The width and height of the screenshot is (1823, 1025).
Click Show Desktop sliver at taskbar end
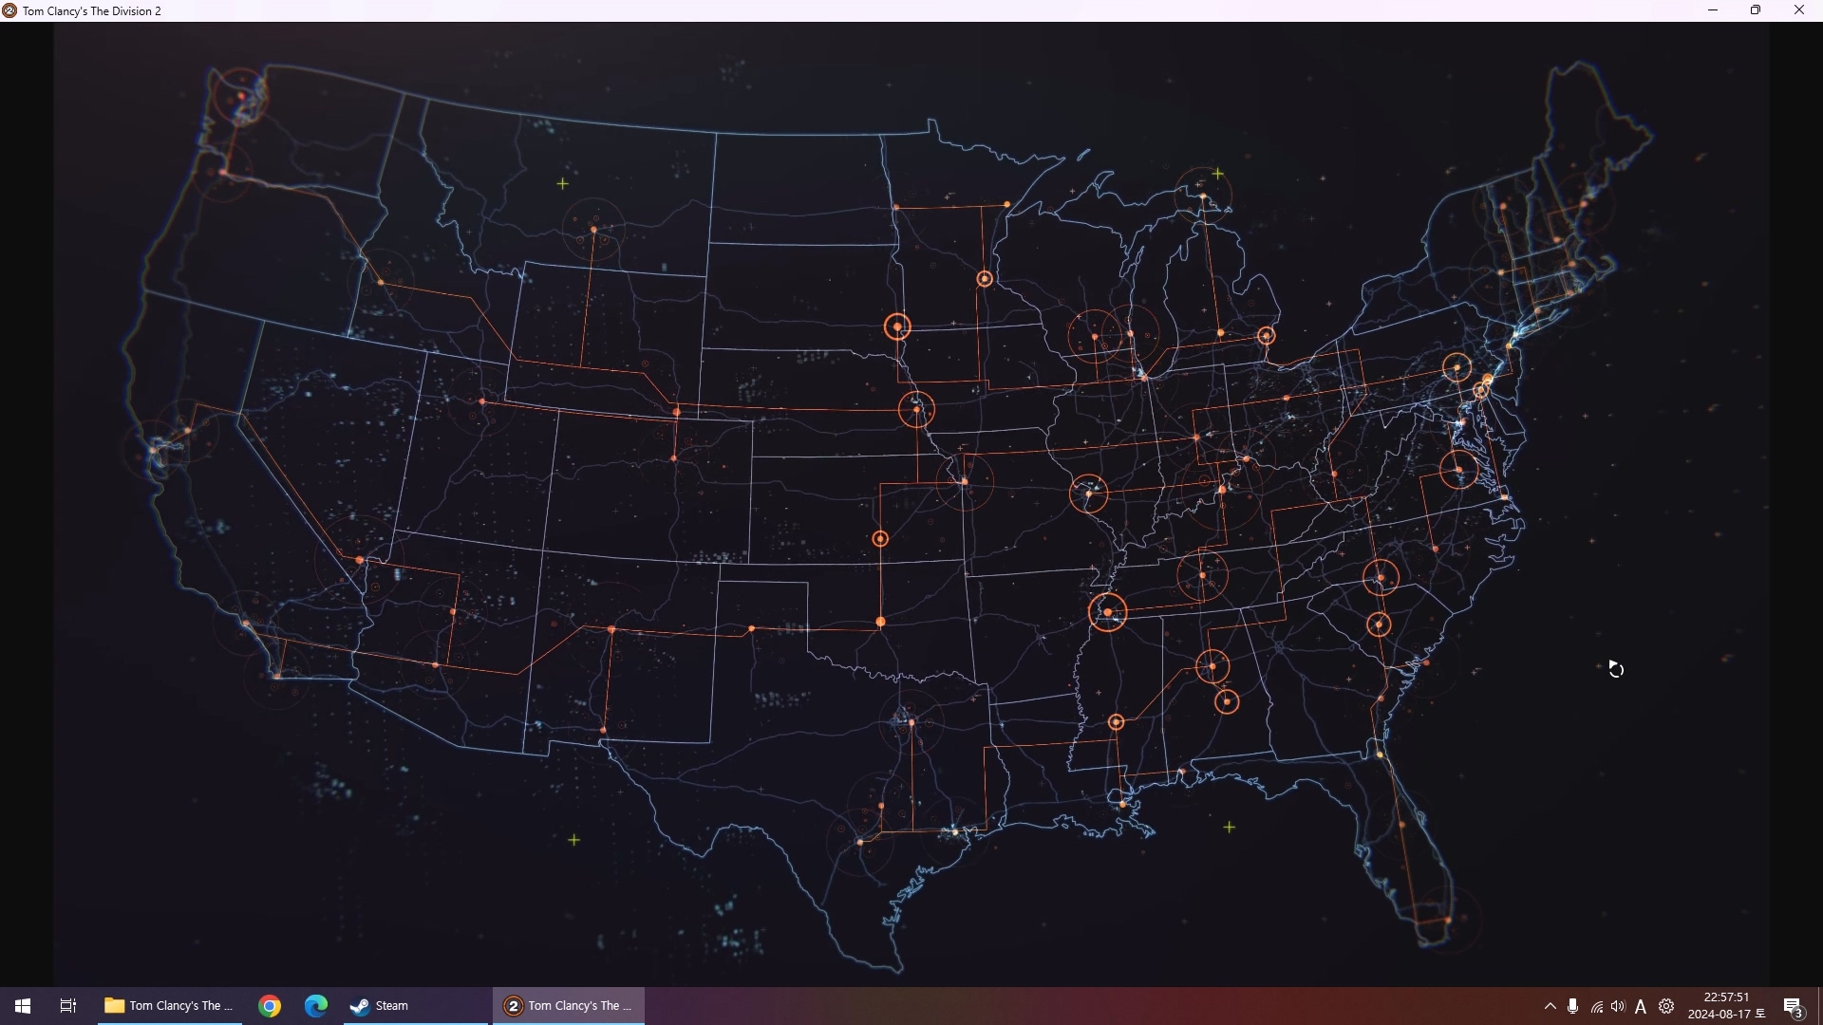[x=1819, y=1006]
